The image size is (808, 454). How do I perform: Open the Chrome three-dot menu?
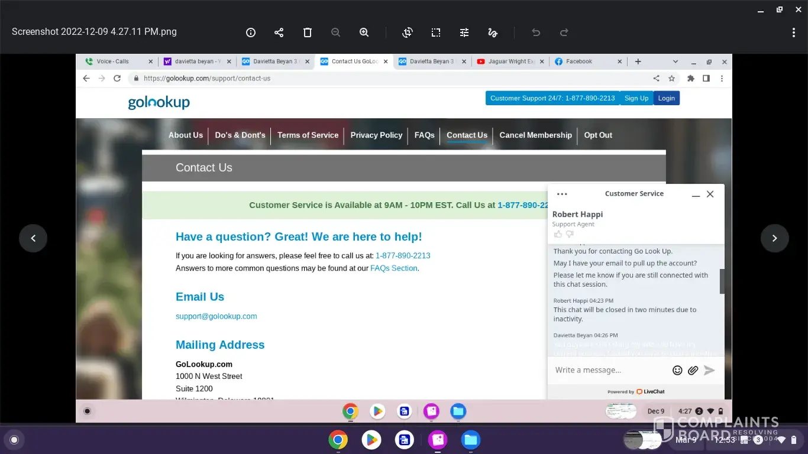pos(722,78)
